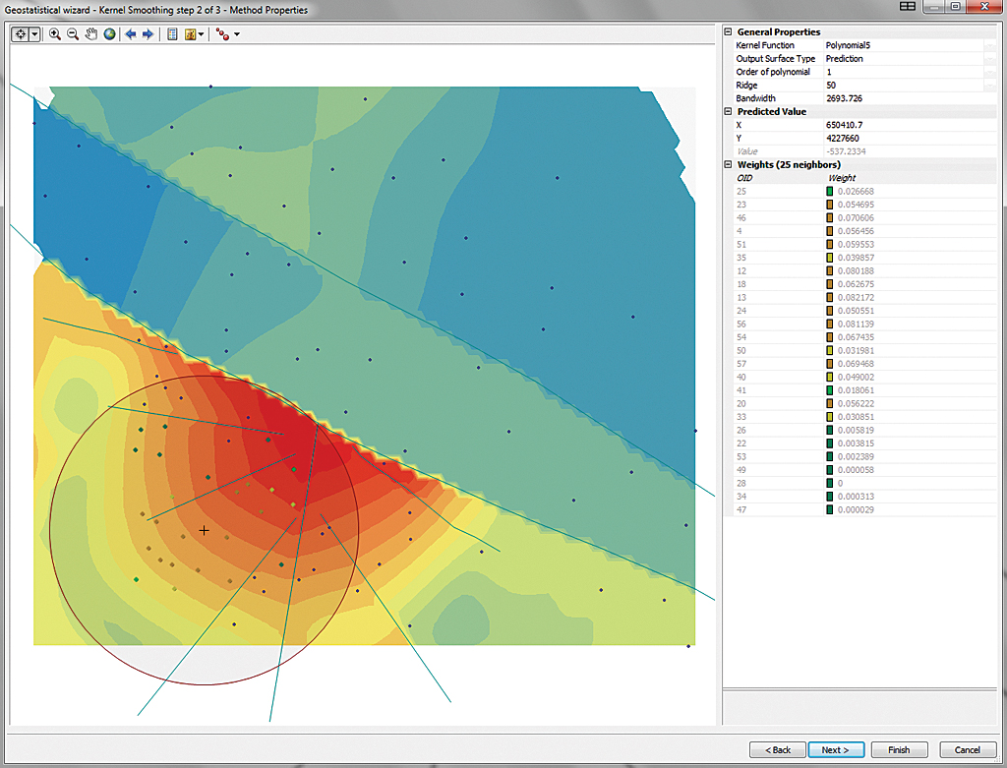The height and width of the screenshot is (768, 1007).
Task: Select the Pan hand tool
Action: coord(90,33)
